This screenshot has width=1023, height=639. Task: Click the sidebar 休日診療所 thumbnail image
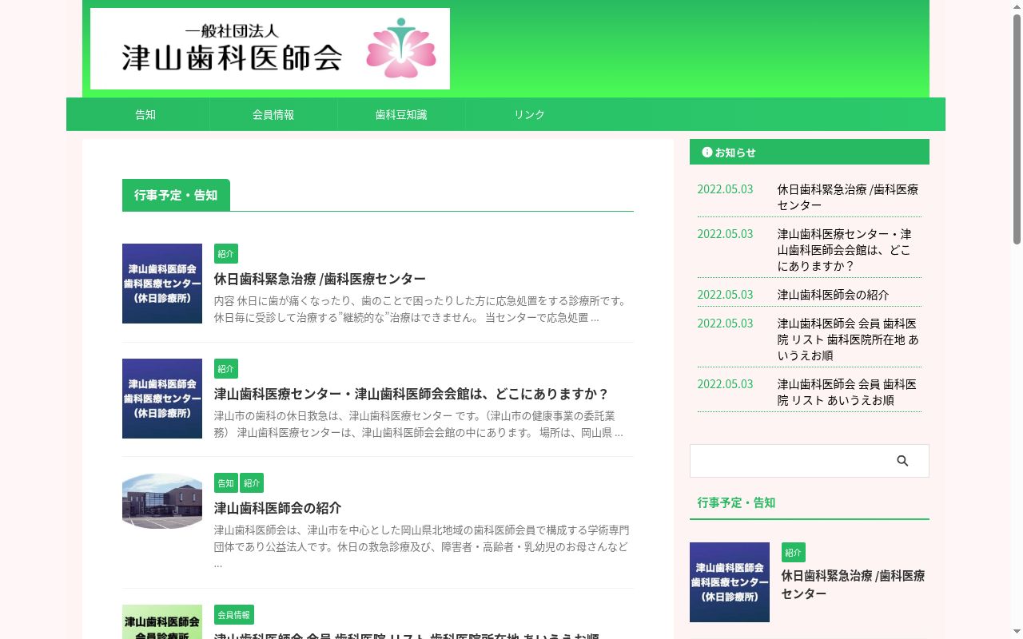(x=730, y=582)
